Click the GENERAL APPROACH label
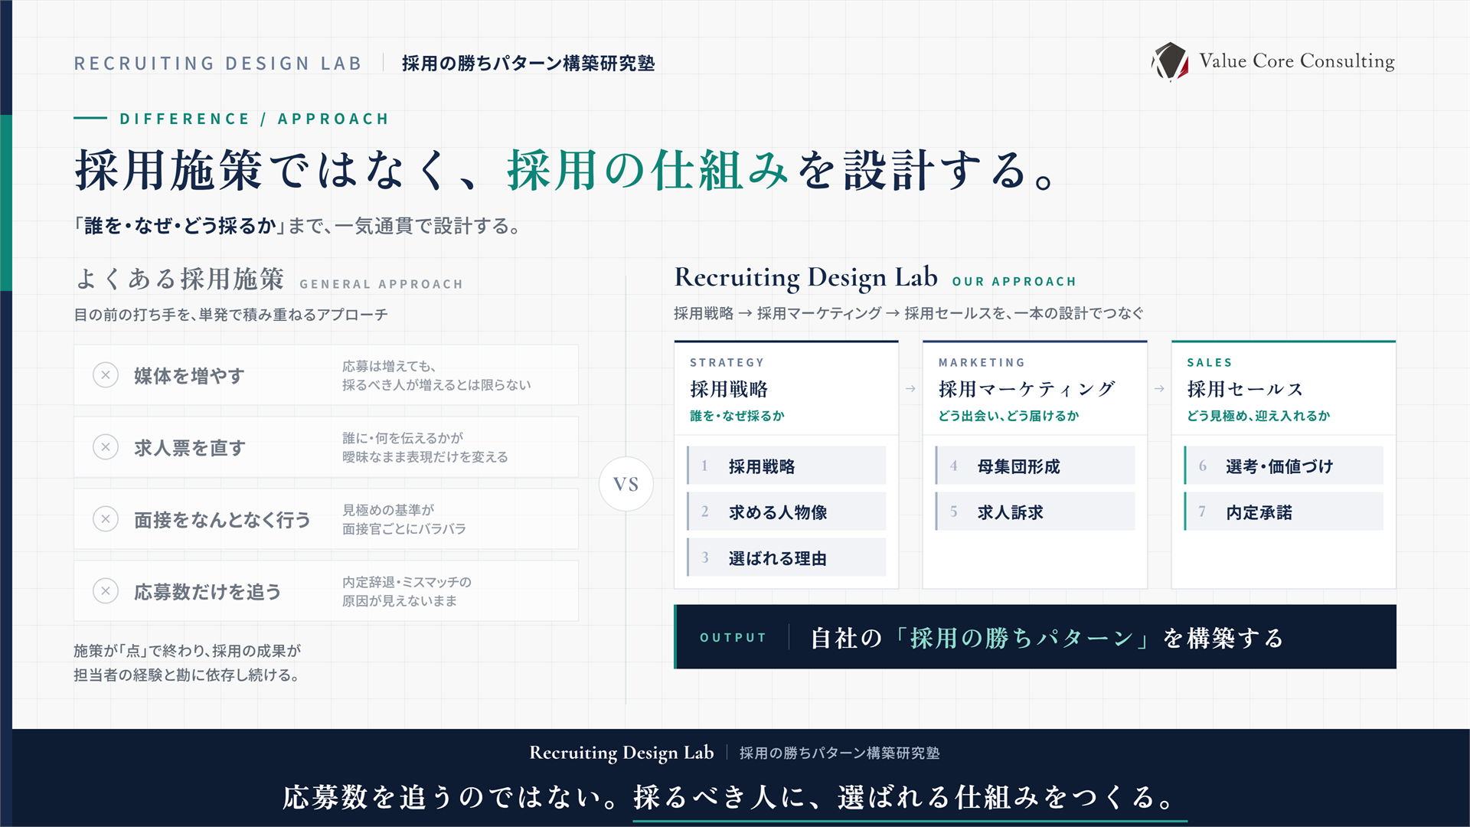Image resolution: width=1470 pixels, height=827 pixels. (x=381, y=284)
